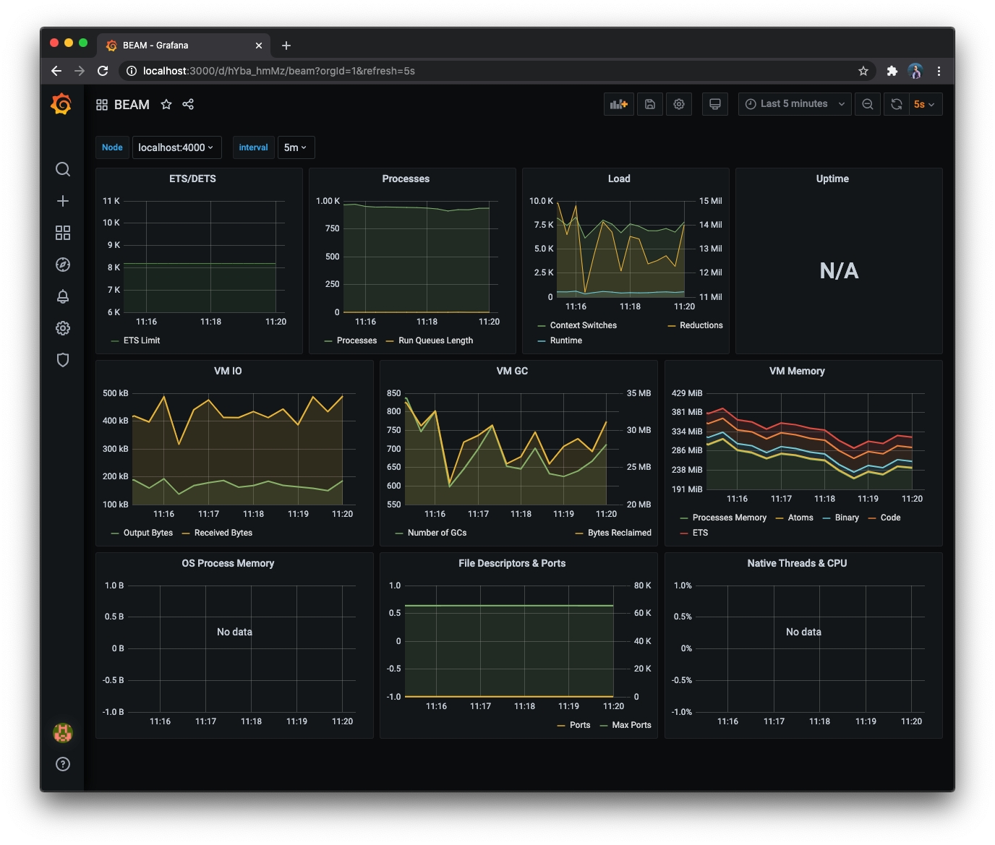Open the Explore compass icon in sidebar
Viewport: 995px width, 845px height.
(63, 265)
